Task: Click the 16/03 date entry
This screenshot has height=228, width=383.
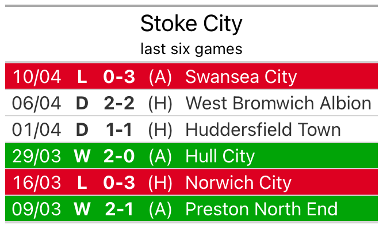Action: coord(37,183)
